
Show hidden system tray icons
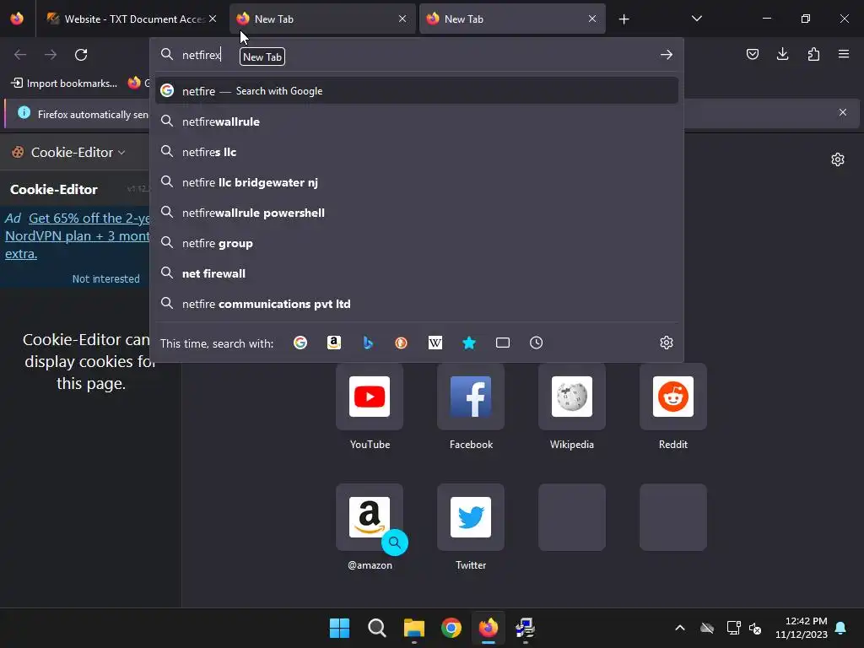(680, 628)
